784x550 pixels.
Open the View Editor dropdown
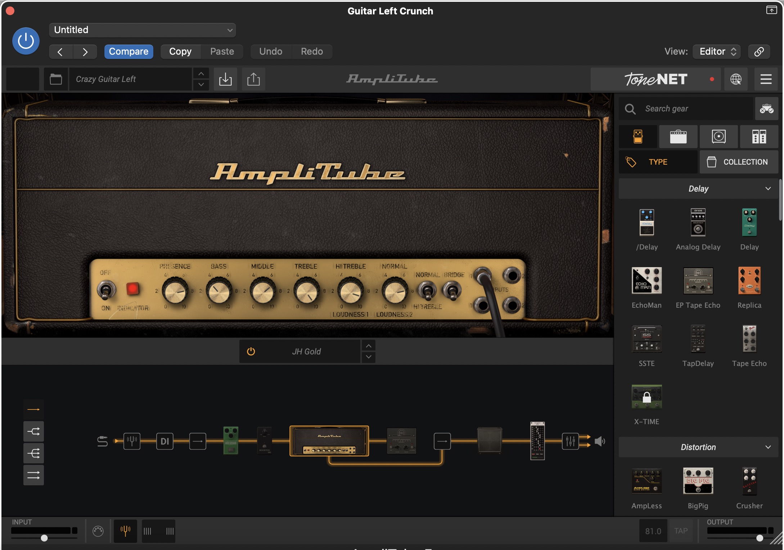(x=717, y=51)
